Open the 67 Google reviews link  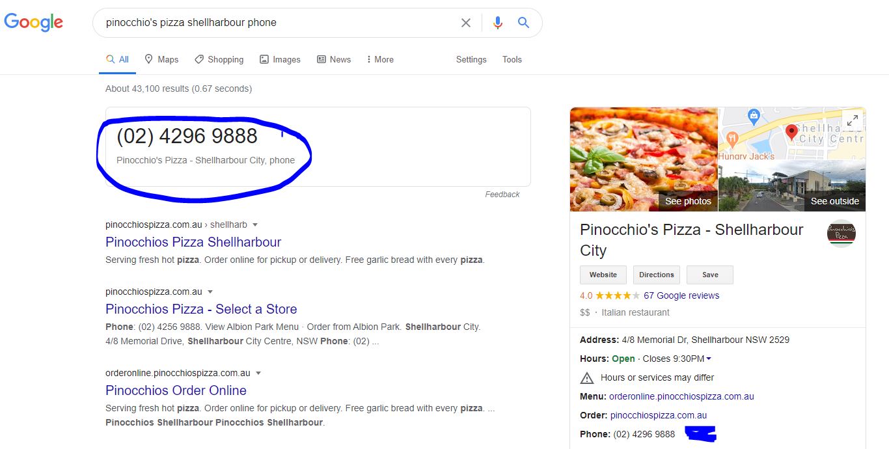pyautogui.click(x=681, y=295)
